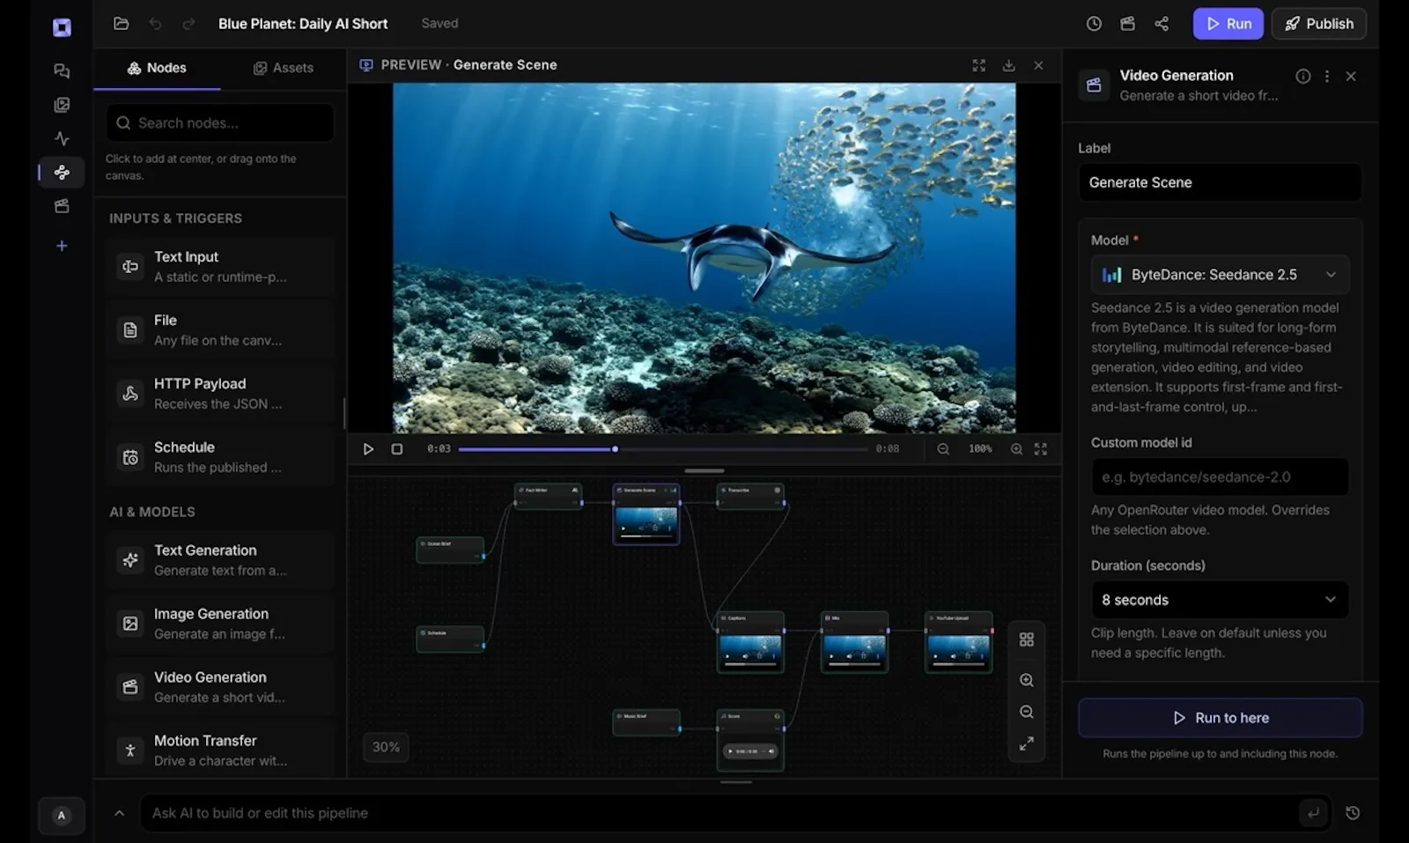This screenshot has height=843, width=1409.
Task: Open the Duration 8 seconds dropdown
Action: 1220,600
